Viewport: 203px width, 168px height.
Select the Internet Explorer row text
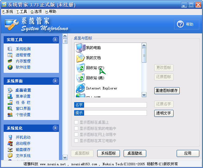pos(101,88)
